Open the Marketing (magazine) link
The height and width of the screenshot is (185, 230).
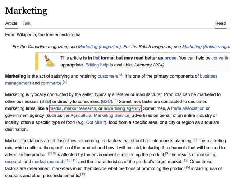coord(99,47)
